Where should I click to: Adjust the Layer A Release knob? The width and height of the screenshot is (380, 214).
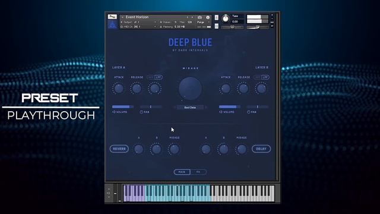[137, 89]
